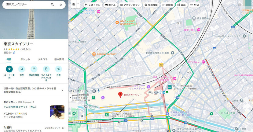Click the 飛木稲荷神社 shrine marker

194,18
